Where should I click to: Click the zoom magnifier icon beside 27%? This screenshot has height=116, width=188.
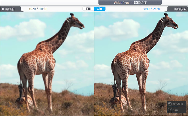(170, 110)
